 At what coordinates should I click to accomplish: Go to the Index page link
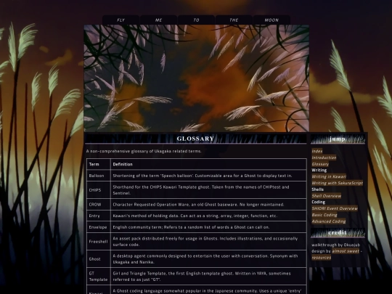[317, 151]
